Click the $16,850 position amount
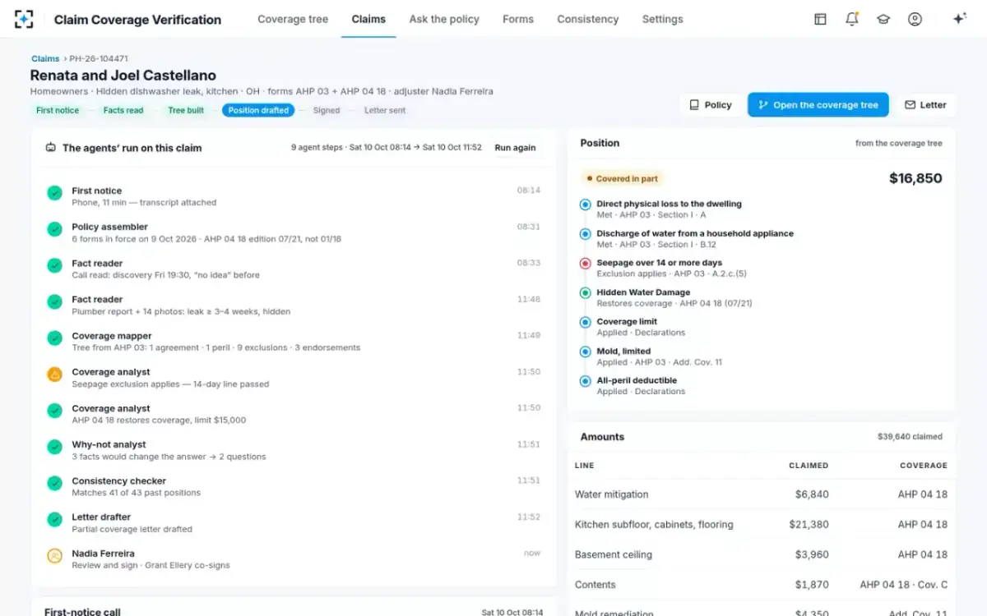 pos(915,178)
